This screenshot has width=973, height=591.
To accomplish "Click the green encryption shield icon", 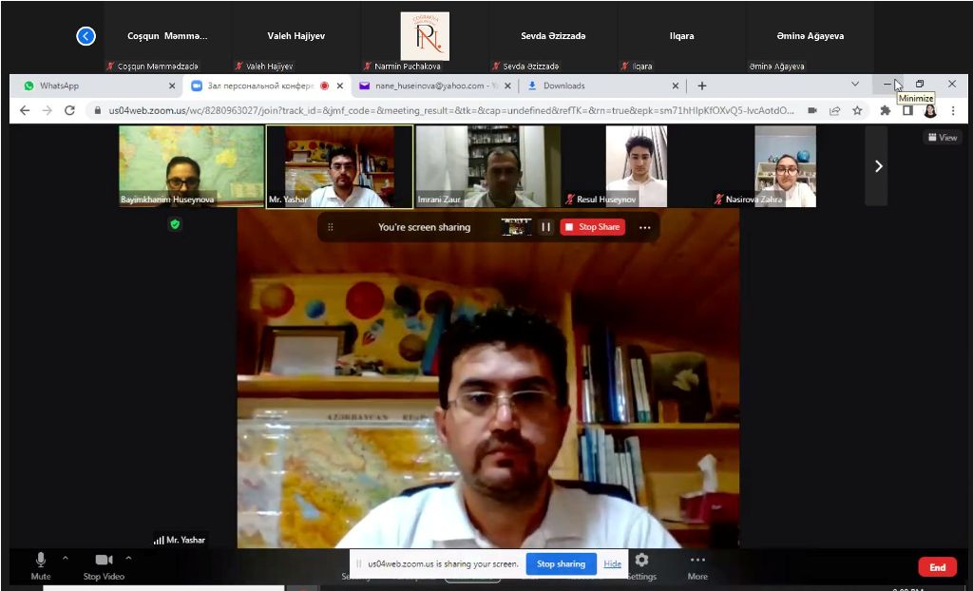I will [175, 224].
